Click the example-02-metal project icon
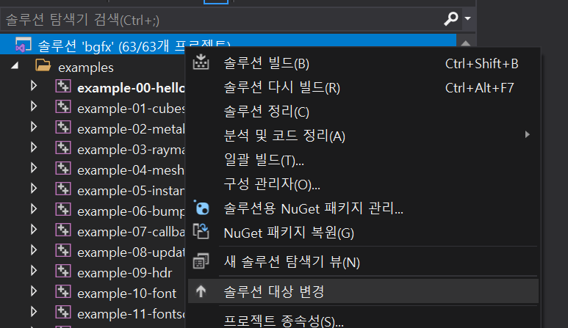The width and height of the screenshot is (568, 328). coord(63,127)
